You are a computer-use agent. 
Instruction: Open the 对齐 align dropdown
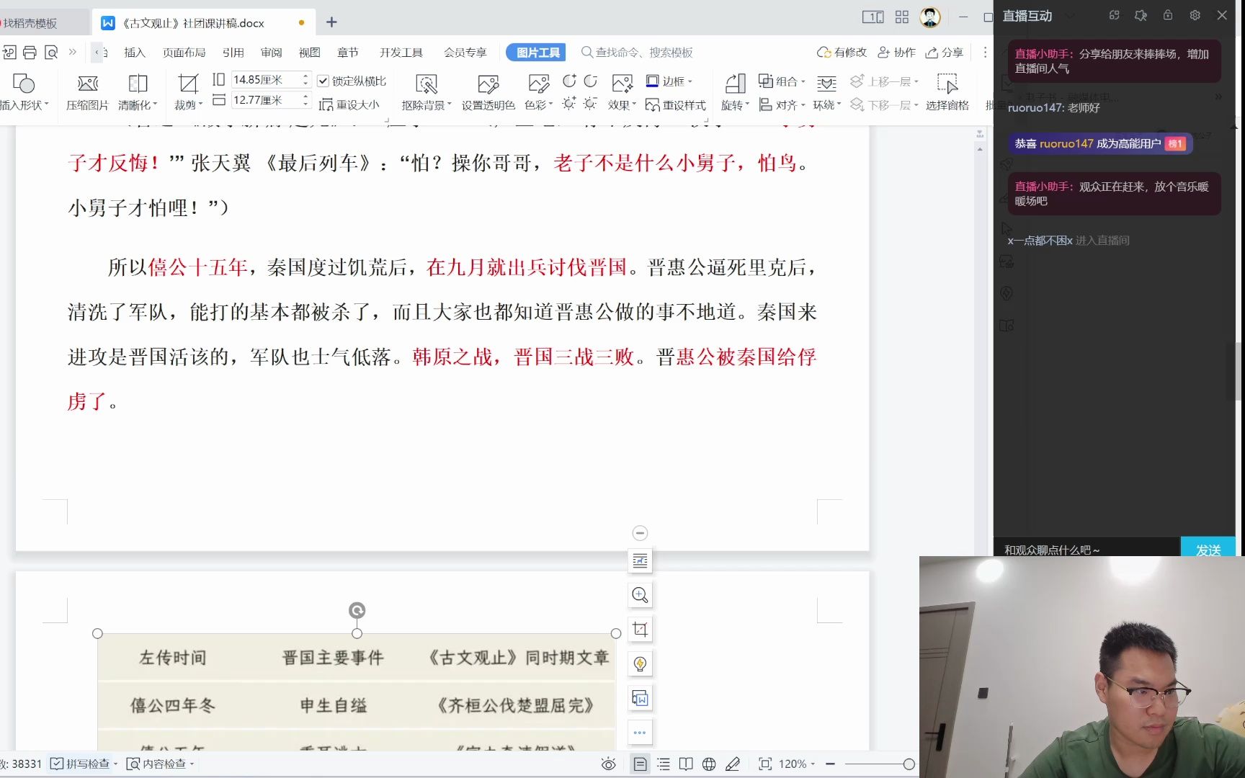coord(782,105)
